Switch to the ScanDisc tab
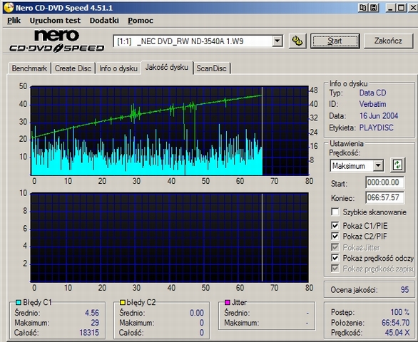The width and height of the screenshot is (418, 342). 211,68
